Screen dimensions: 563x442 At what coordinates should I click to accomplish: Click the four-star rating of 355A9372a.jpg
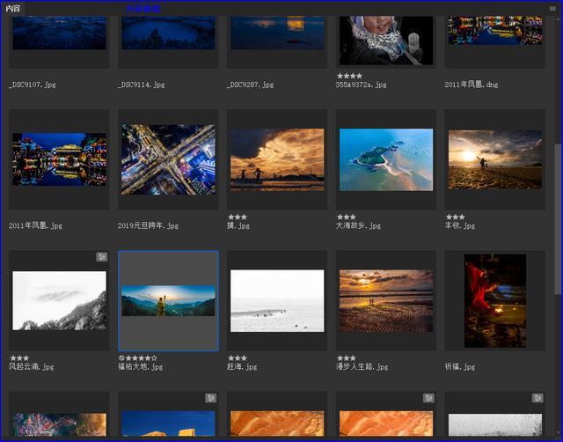(350, 76)
